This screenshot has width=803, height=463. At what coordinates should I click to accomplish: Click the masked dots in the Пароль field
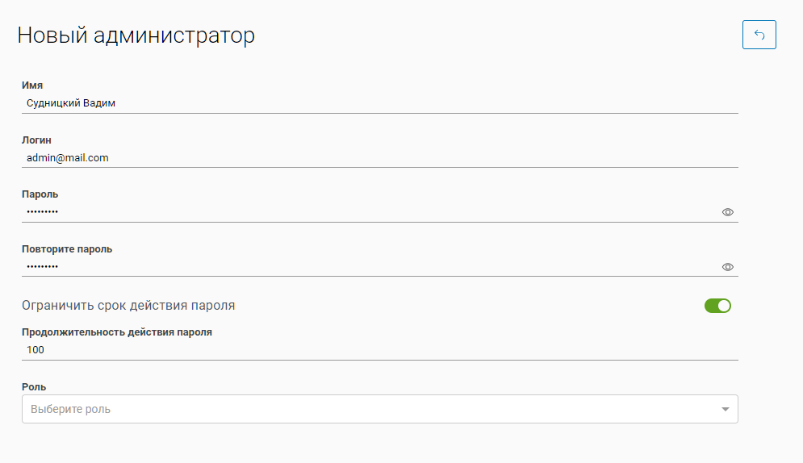[x=42, y=212]
